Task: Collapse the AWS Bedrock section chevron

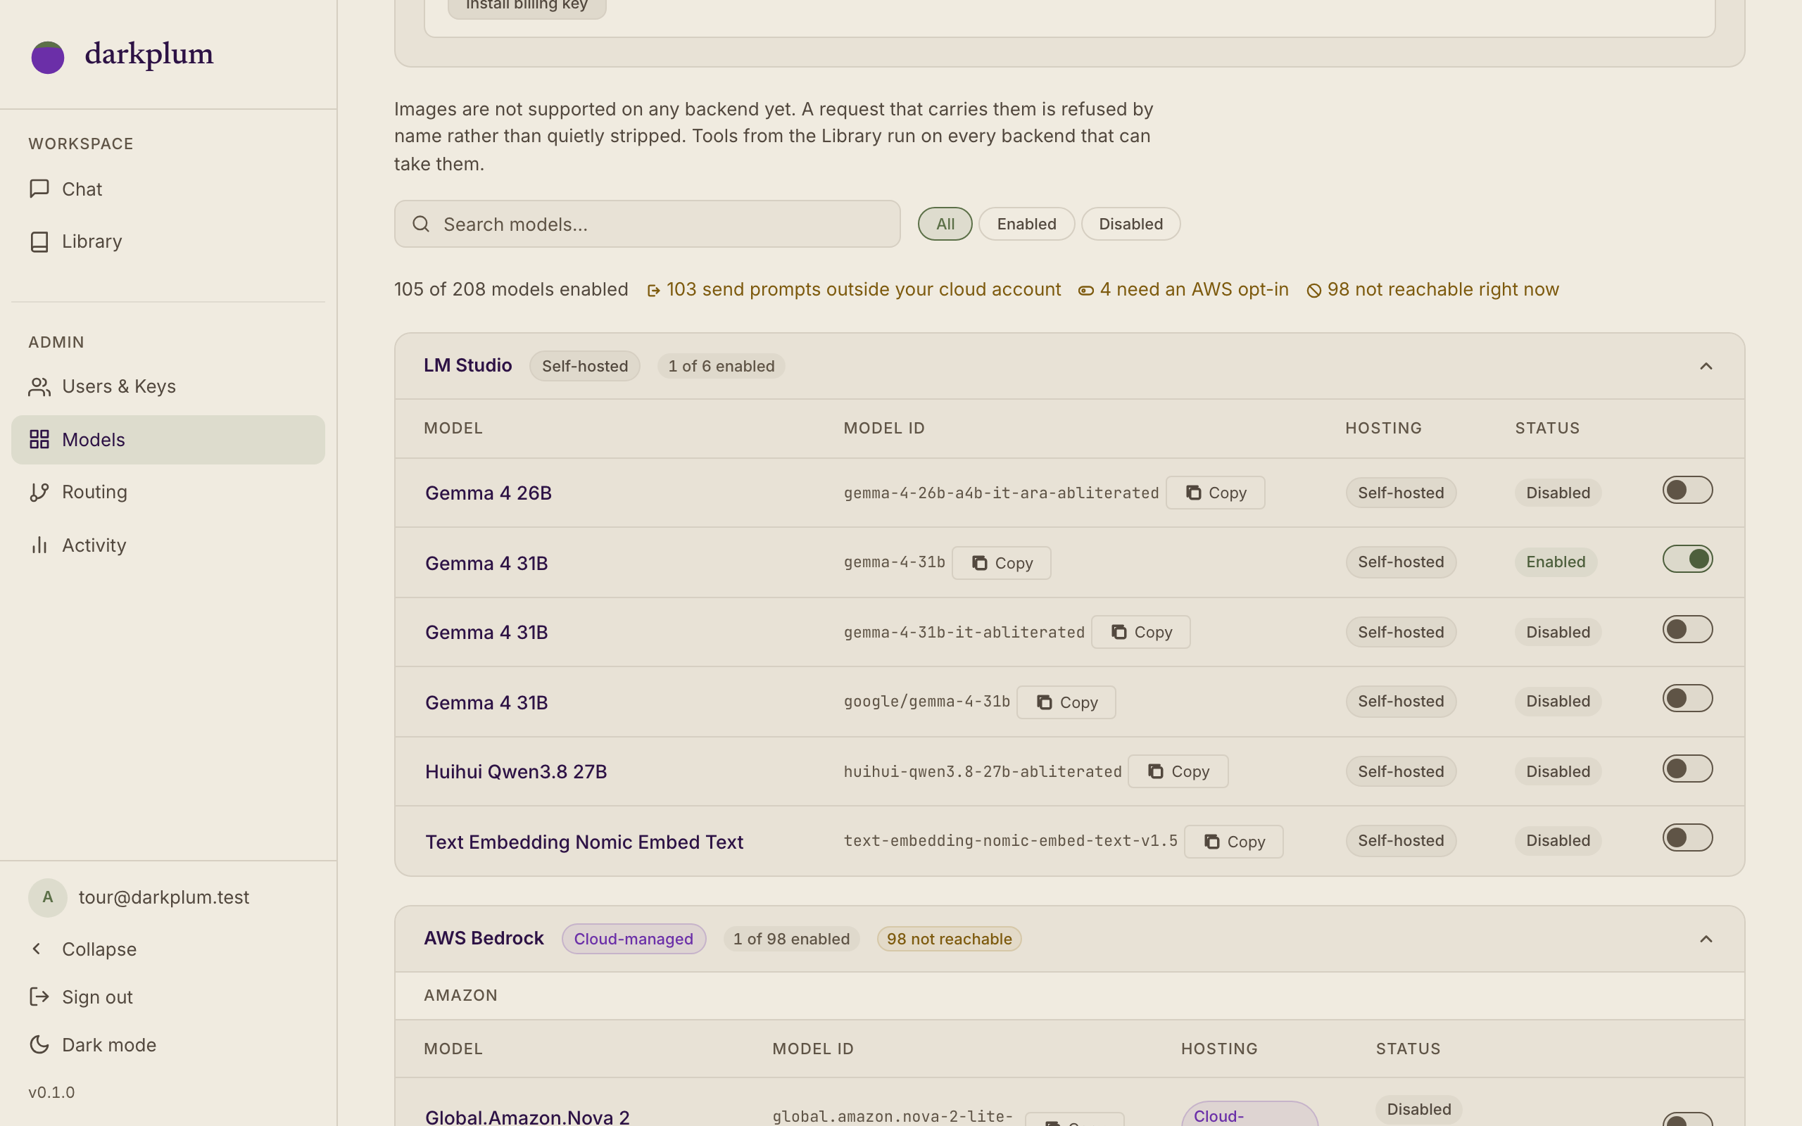Action: point(1705,938)
